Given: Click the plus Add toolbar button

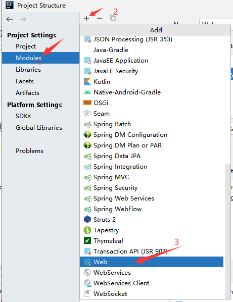Looking at the screenshot, I should [x=86, y=18].
